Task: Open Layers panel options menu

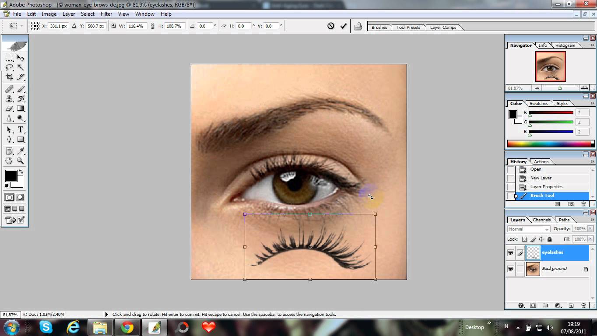Action: coord(593,220)
